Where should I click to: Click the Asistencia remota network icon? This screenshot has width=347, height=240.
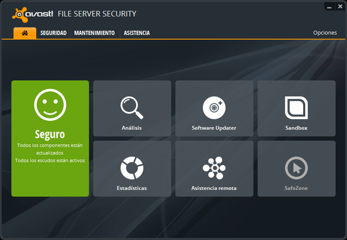tap(214, 168)
